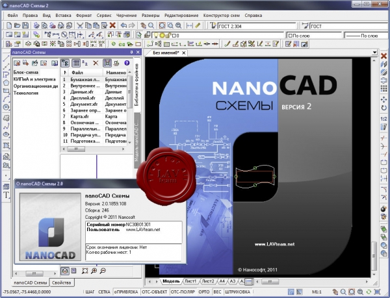Open document tabs list dropdown arrow

point(374,52)
